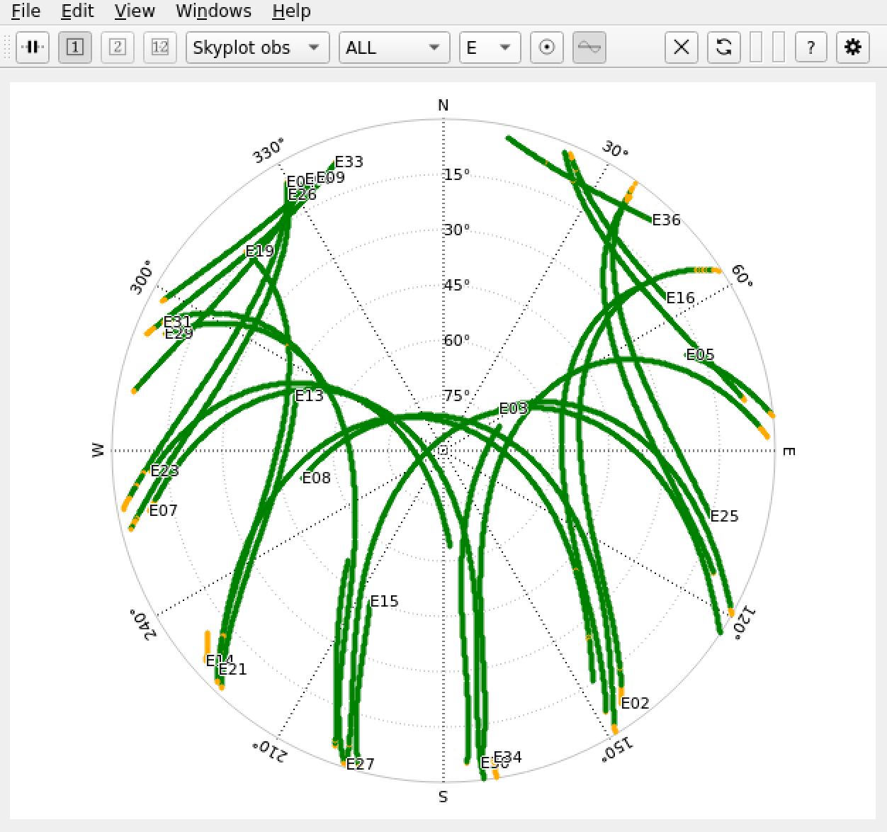The height and width of the screenshot is (832, 887).
Task: Toggle the dotted circle marker icon
Action: [546, 47]
